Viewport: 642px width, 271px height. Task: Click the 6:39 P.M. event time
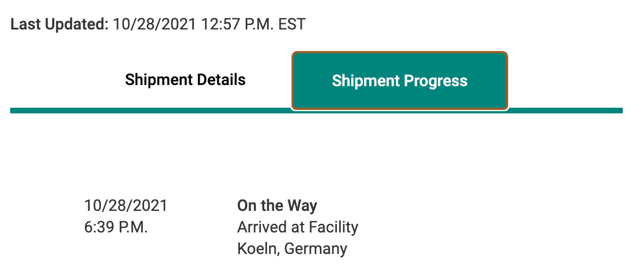point(116,227)
